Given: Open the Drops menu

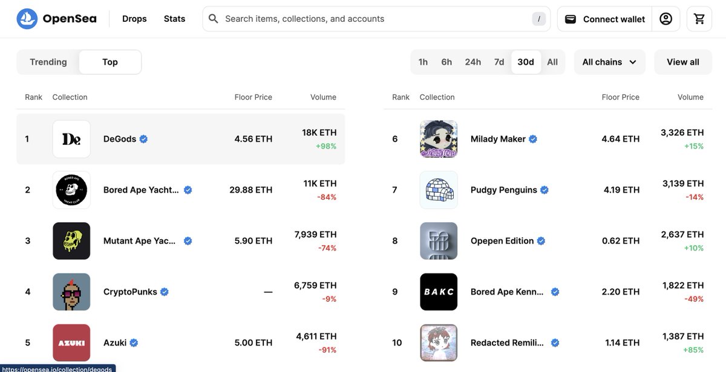Looking at the screenshot, I should [x=134, y=19].
